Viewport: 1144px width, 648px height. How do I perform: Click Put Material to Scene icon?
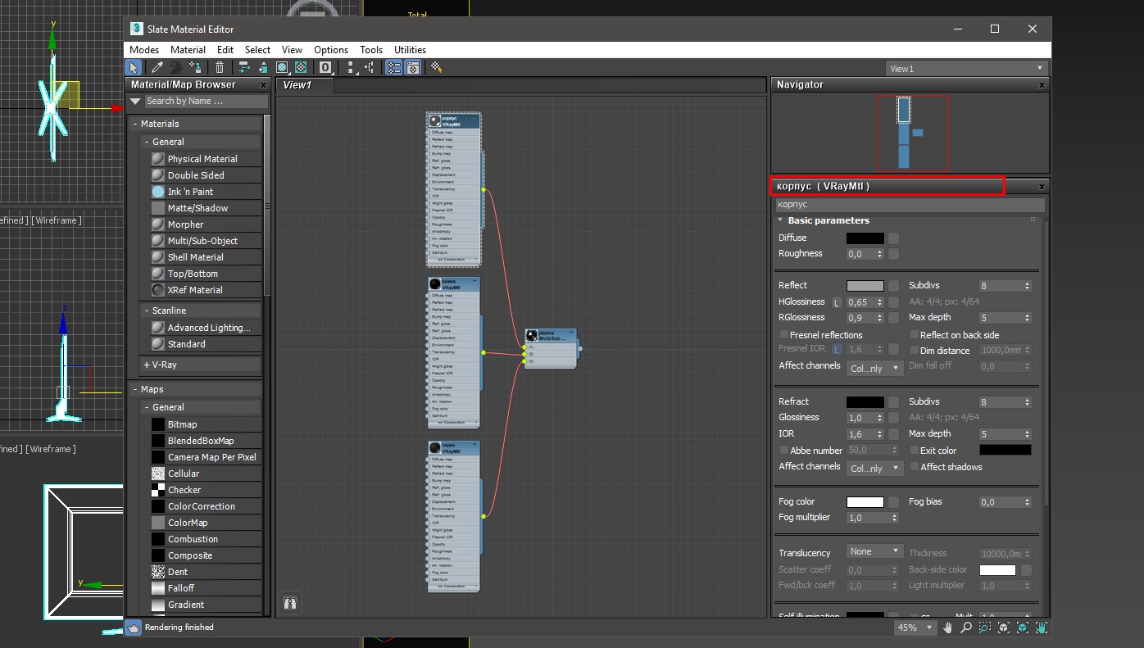pos(175,68)
